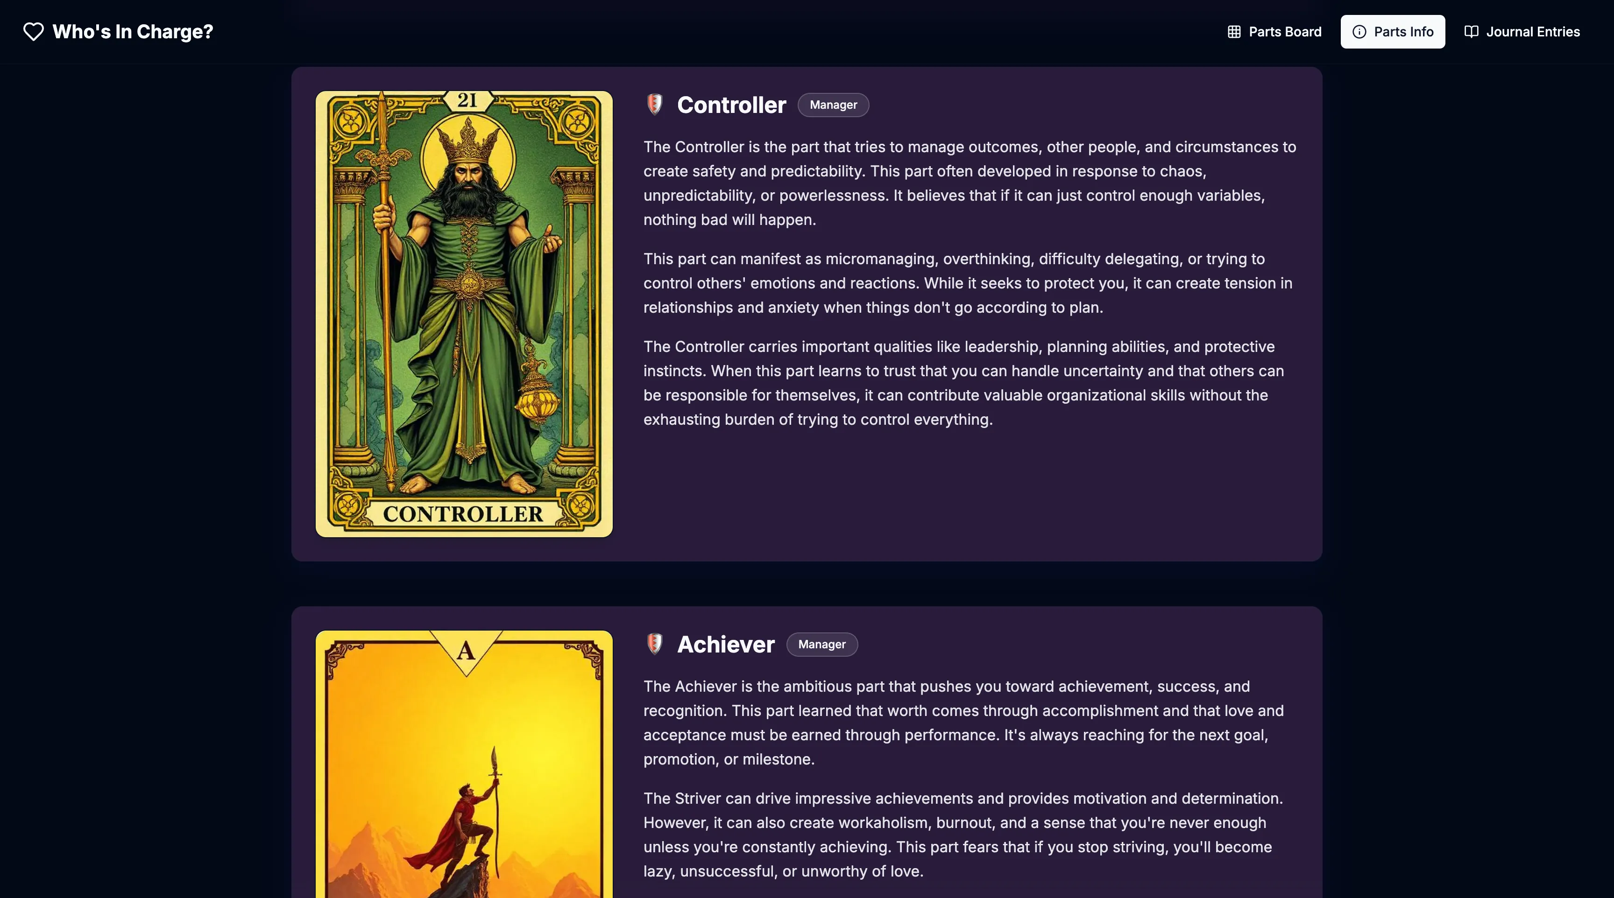Click the number 21 on Controller card
This screenshot has width=1614, height=898.
[467, 100]
